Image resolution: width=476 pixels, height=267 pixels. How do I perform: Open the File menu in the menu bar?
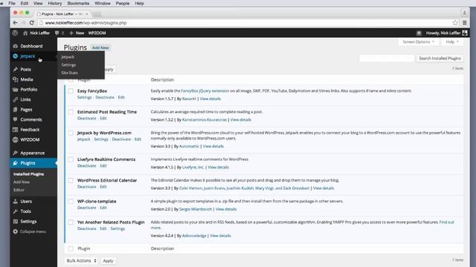coord(12,3)
